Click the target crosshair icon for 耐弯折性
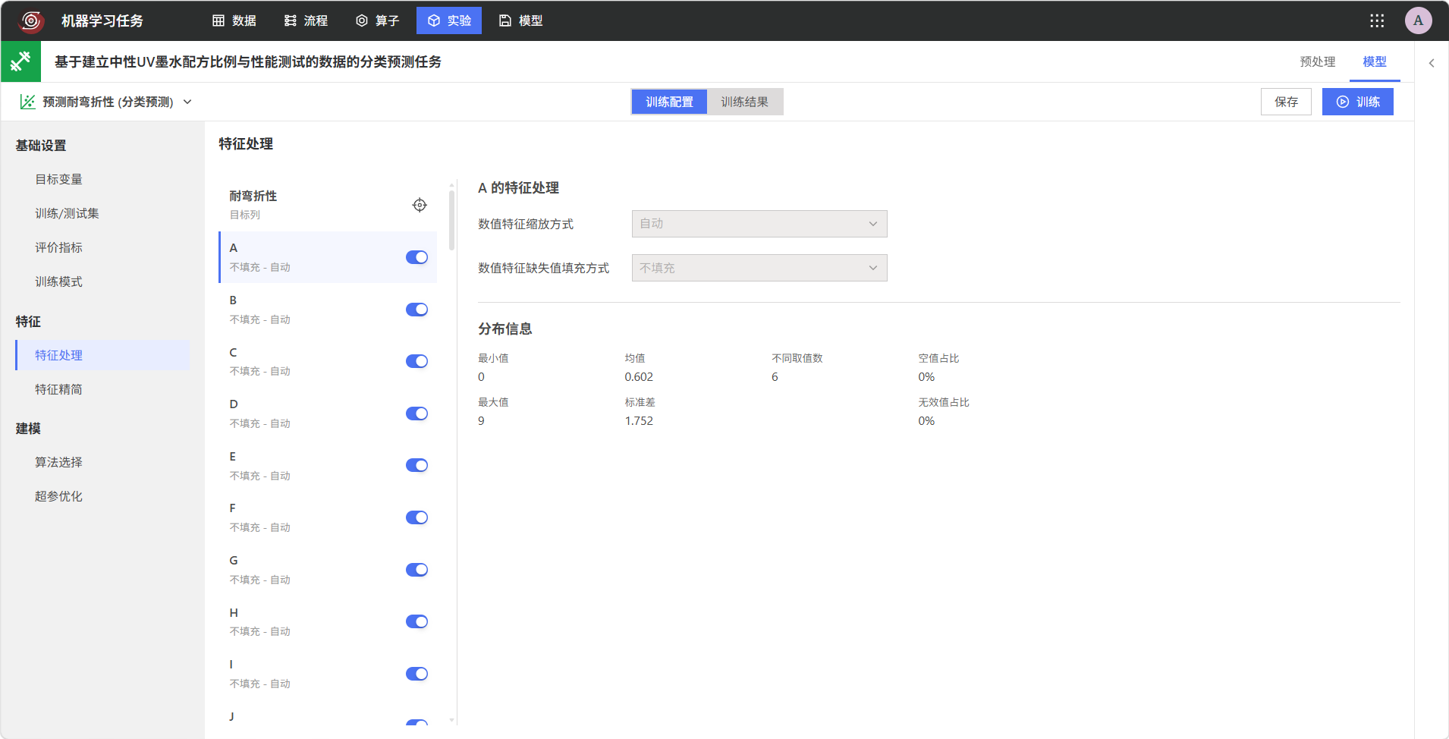Image resolution: width=1449 pixels, height=739 pixels. pos(420,205)
